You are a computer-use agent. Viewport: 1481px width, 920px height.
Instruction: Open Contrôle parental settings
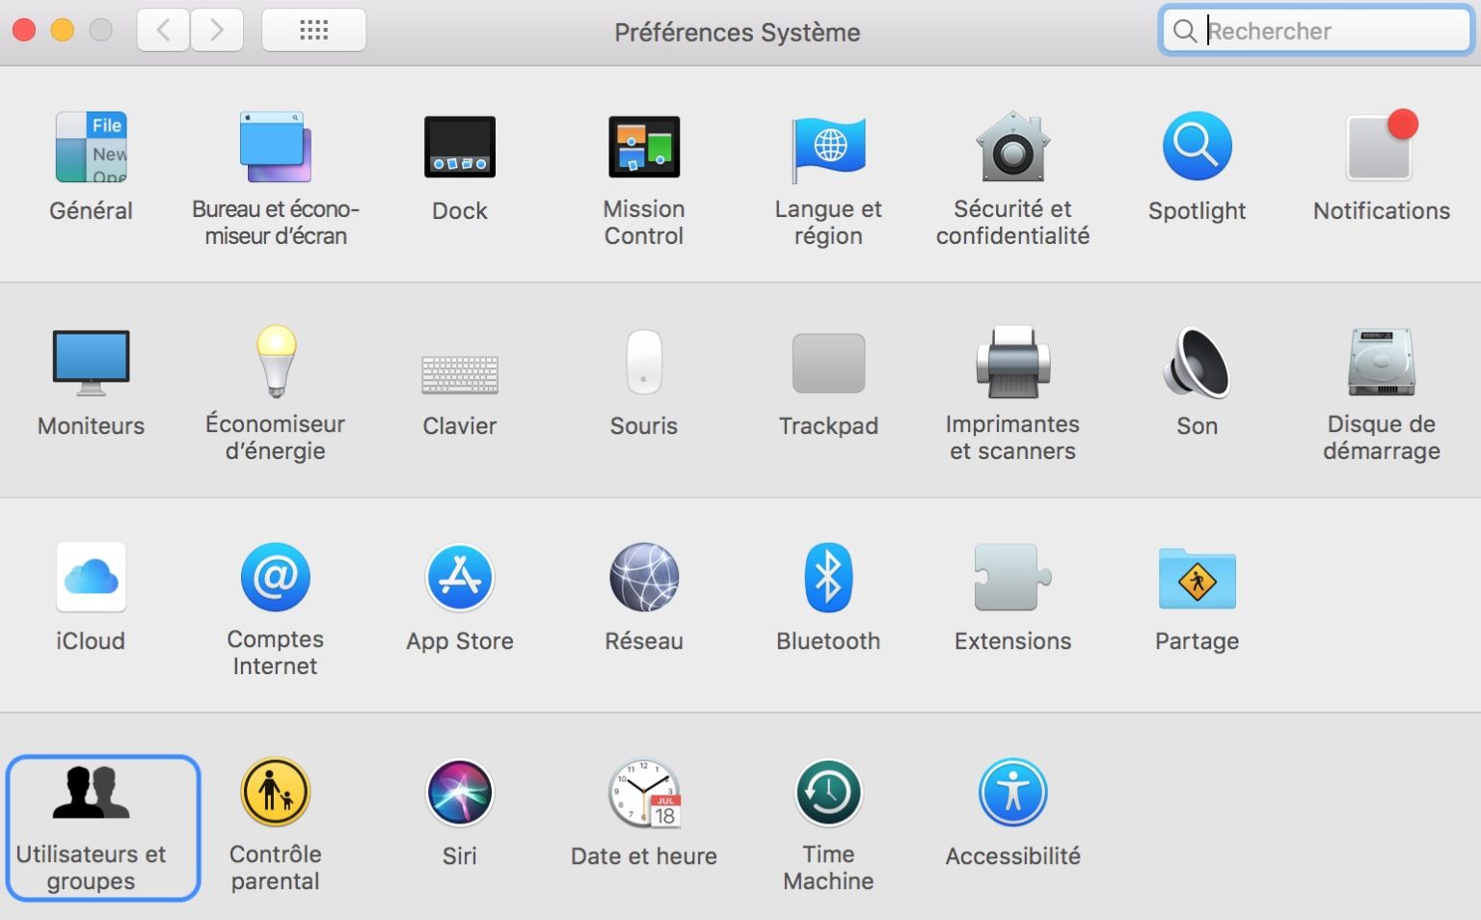[x=276, y=825]
